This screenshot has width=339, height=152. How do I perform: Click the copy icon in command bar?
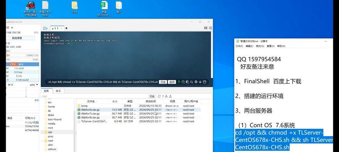(x=183, y=82)
